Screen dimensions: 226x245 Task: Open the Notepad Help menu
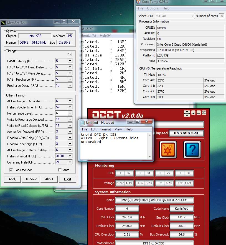(129, 129)
